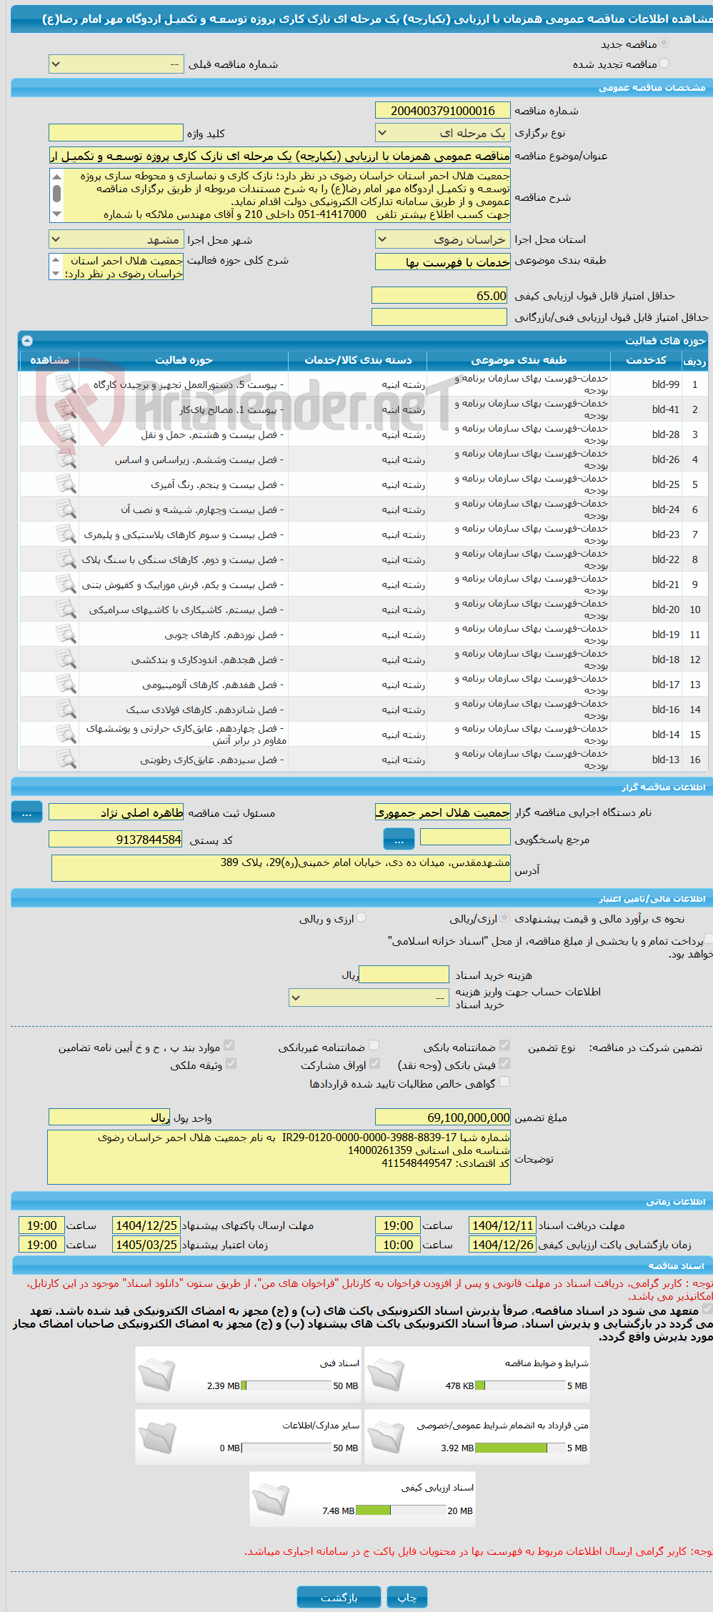
Task: Click متن قرارداد file size progress bar
Action: click(521, 1448)
